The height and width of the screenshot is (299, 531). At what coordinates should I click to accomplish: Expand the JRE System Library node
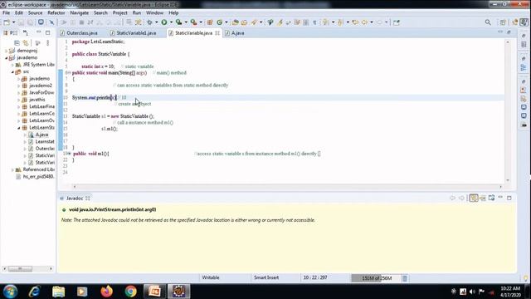(12, 65)
